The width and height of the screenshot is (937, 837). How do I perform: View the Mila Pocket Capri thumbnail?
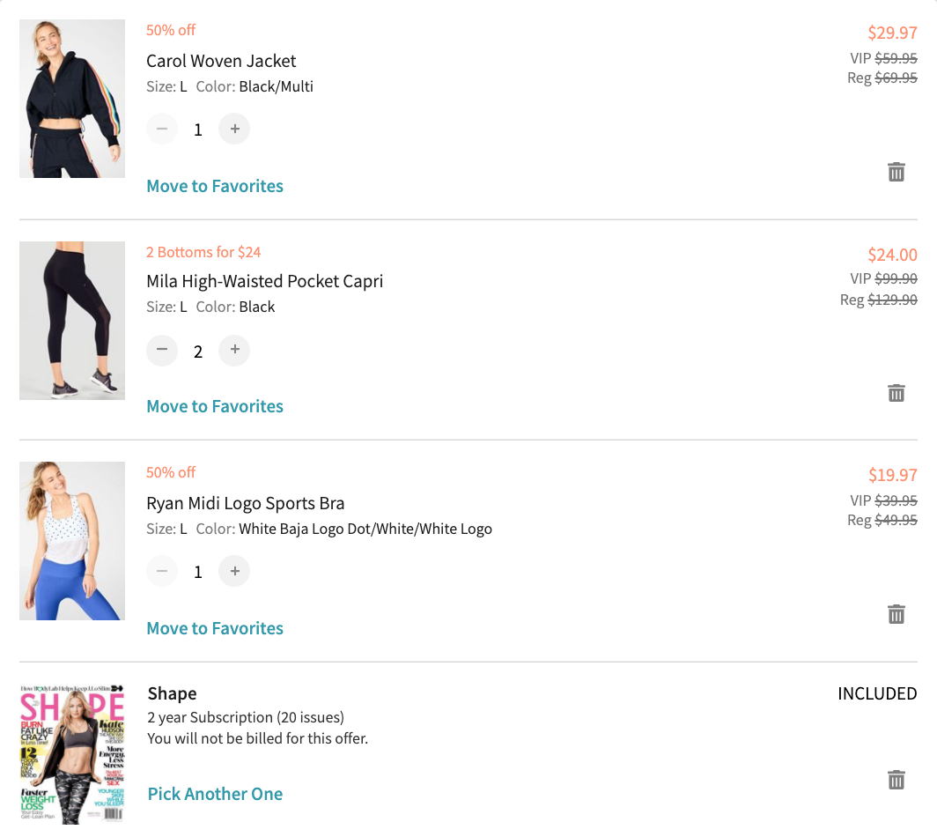coord(71,320)
